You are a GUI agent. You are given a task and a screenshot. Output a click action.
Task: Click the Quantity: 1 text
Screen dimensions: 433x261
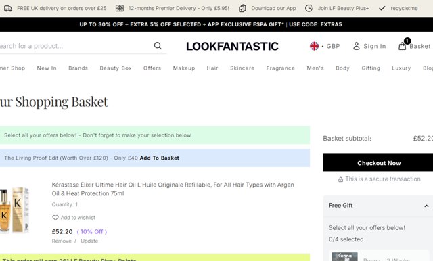[x=65, y=204]
